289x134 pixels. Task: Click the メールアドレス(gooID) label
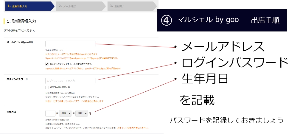pyautogui.click(x=20, y=42)
